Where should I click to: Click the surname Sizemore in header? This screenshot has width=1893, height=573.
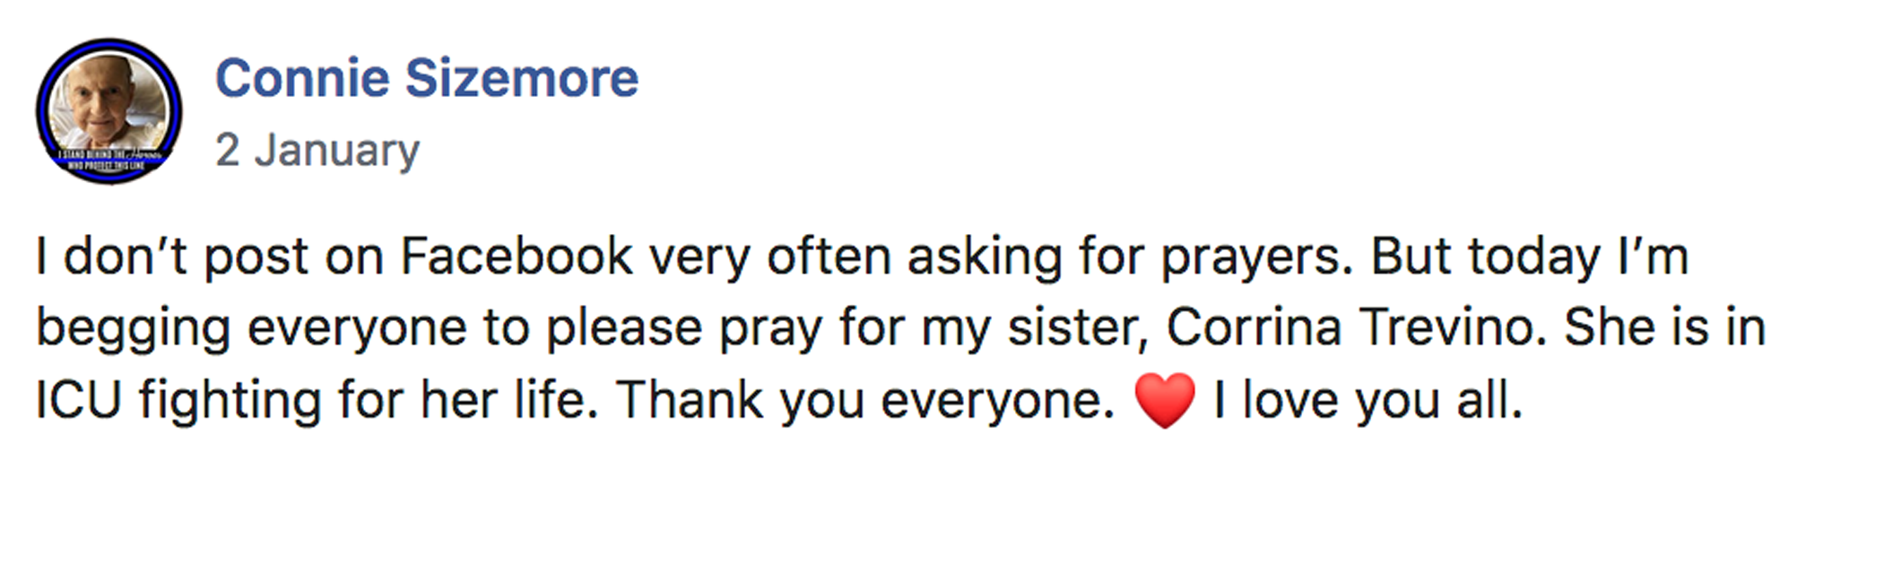[x=522, y=78]
